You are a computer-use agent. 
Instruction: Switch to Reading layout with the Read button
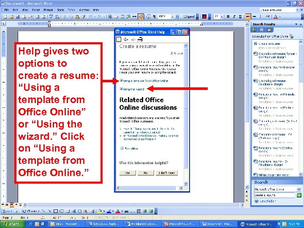189,16
